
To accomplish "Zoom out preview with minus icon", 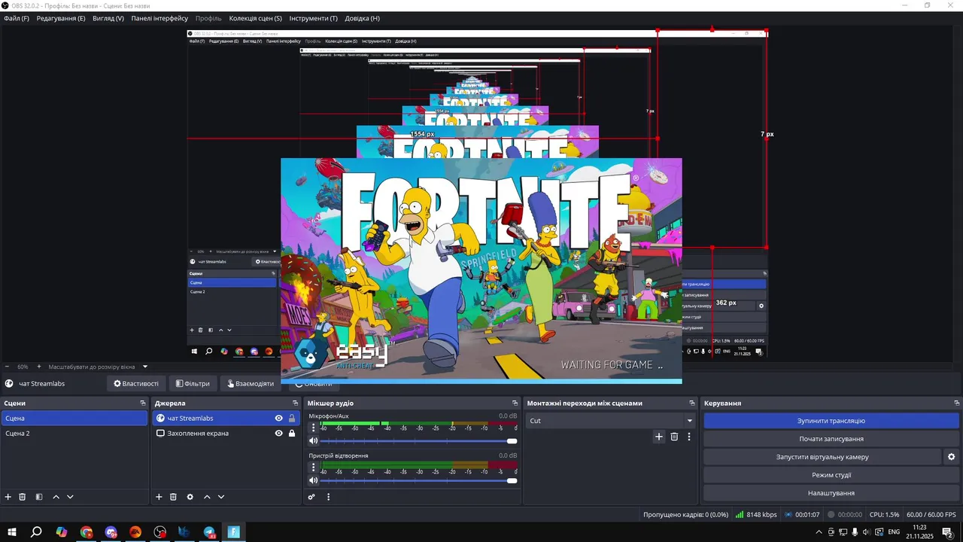I will [7, 367].
